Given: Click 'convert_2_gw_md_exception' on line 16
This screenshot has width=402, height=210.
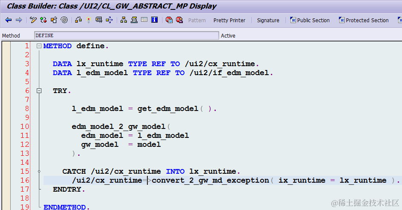Looking at the screenshot, I should point(211,180).
